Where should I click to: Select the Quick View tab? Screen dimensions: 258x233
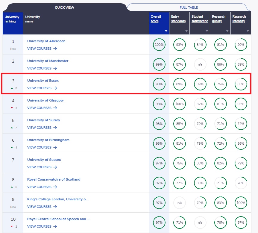(64, 7)
